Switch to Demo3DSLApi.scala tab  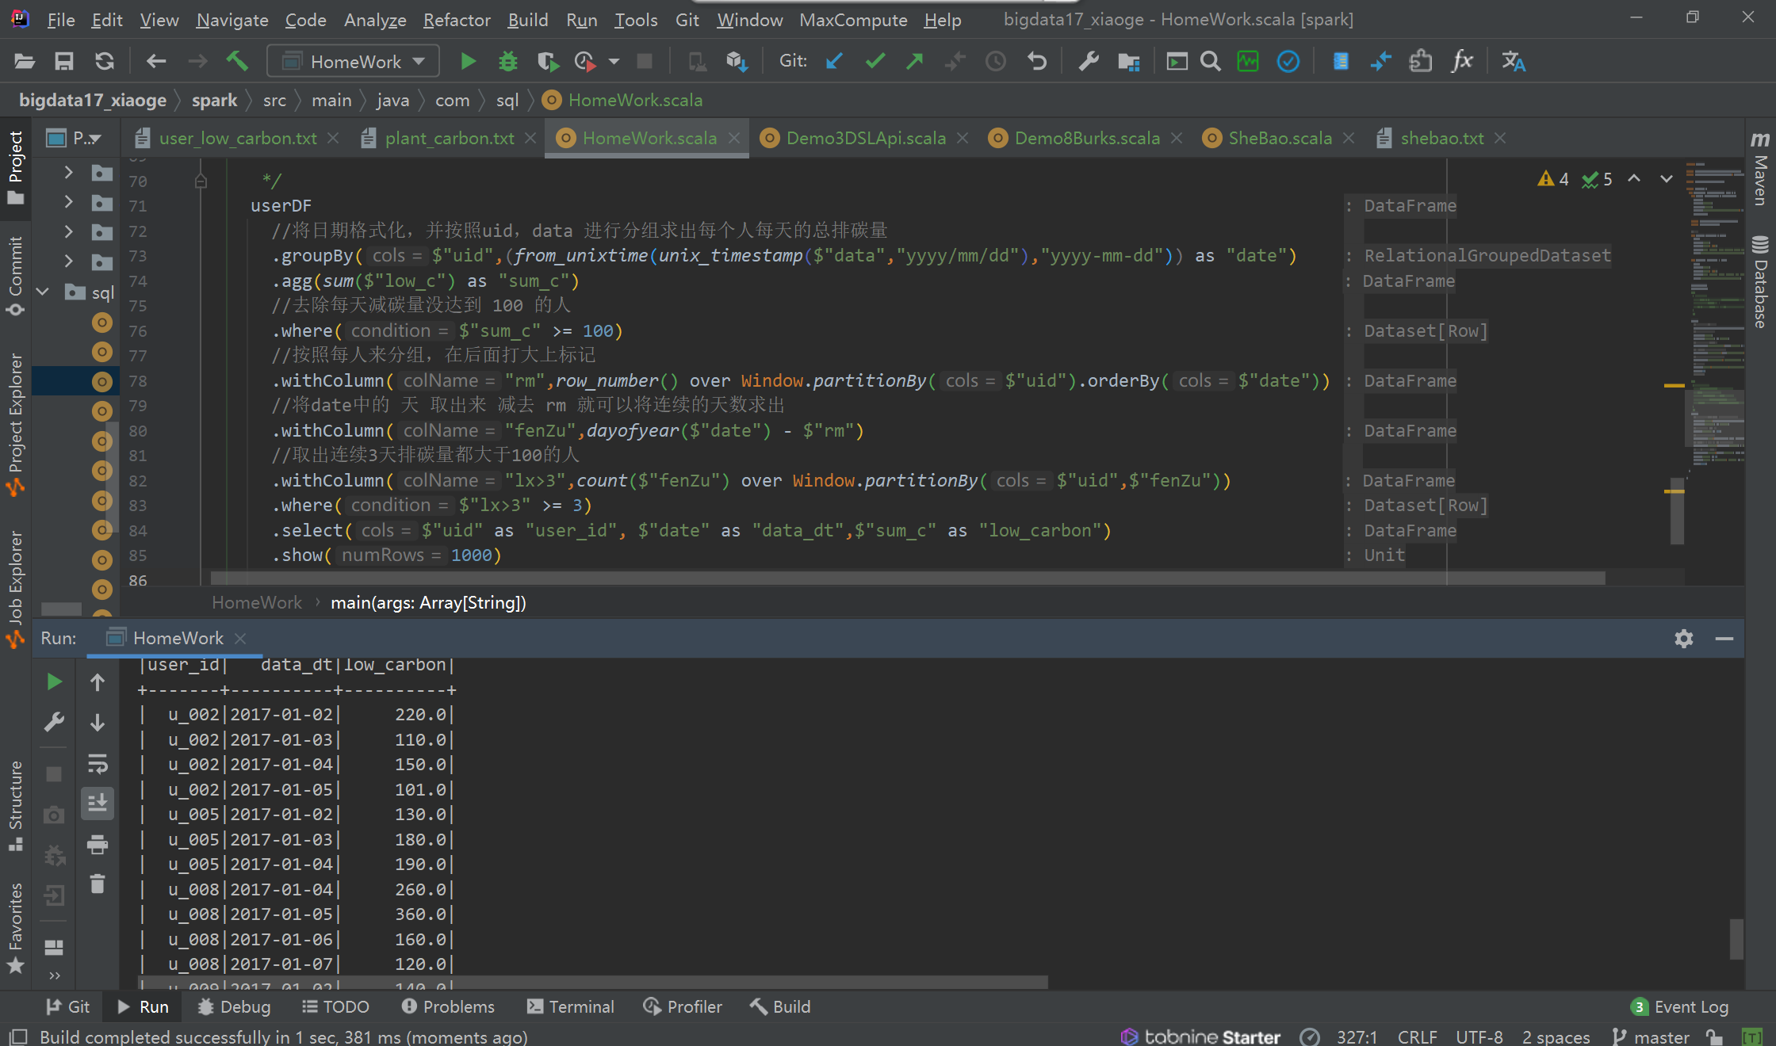pyautogui.click(x=865, y=138)
